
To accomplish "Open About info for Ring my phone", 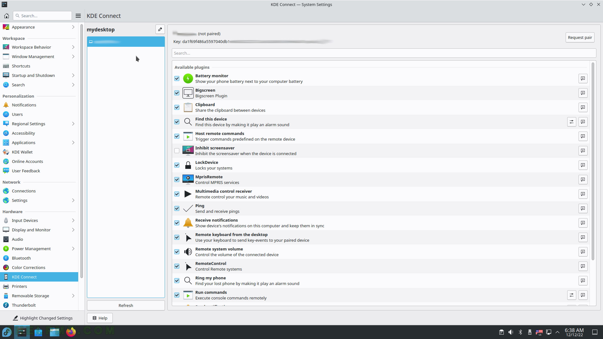I will (x=583, y=281).
